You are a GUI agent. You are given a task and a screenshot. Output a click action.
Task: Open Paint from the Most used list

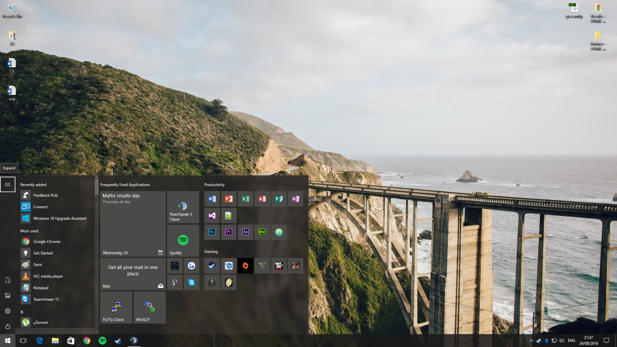coord(57,264)
